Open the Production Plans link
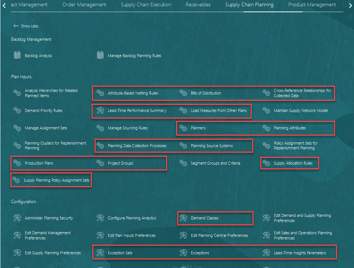This screenshot has width=354, height=268. 39,163
